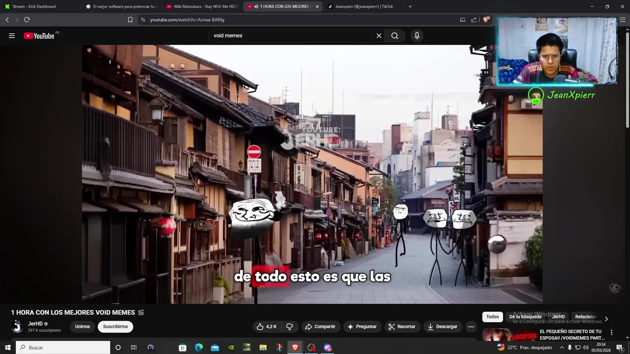This screenshot has height=354, width=630.
Task: Expand hidden system tray icons chevron
Action: pyautogui.click(x=562, y=348)
